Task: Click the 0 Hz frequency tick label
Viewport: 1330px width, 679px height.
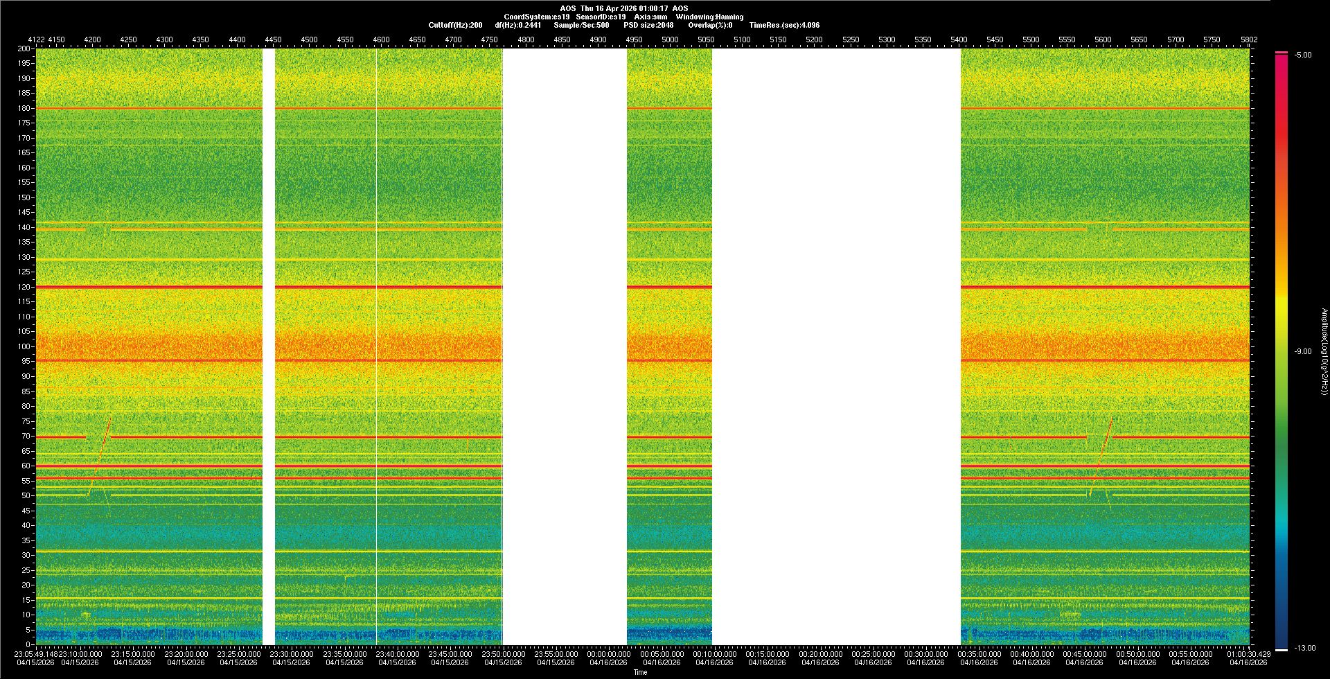Action: pyautogui.click(x=28, y=644)
